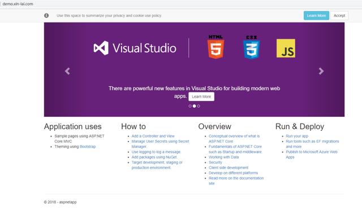Open Publish to Microsoft Azure Web Apps link
362x211 pixels.
click(x=312, y=155)
